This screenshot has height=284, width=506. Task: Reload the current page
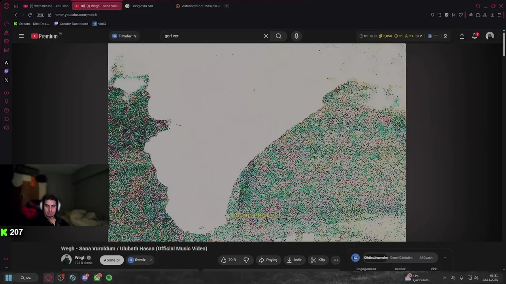click(x=30, y=15)
